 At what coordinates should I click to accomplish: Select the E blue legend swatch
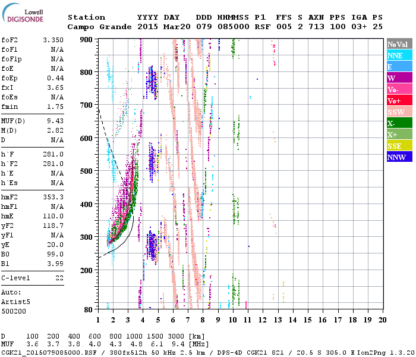click(x=399, y=67)
